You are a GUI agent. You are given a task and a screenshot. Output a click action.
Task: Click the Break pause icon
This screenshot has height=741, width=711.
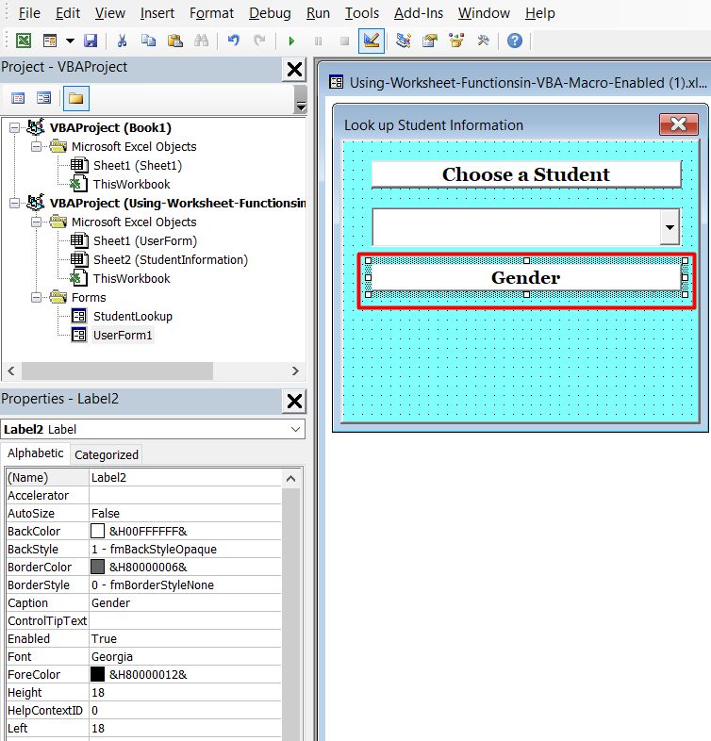tap(318, 41)
